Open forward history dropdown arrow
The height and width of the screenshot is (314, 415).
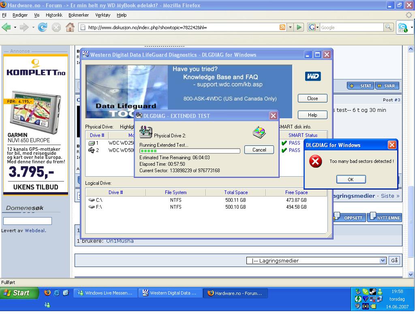pyautogui.click(x=33, y=27)
